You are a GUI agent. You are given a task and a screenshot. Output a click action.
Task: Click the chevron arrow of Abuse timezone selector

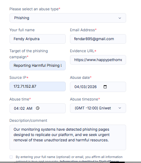(120, 108)
